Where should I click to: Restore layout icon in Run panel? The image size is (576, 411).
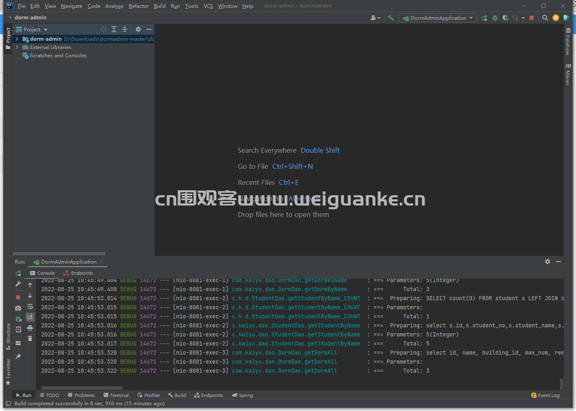coord(18,343)
